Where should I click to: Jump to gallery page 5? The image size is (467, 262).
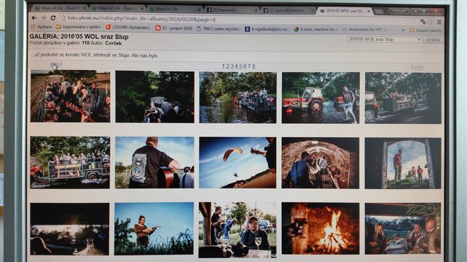point(241,66)
